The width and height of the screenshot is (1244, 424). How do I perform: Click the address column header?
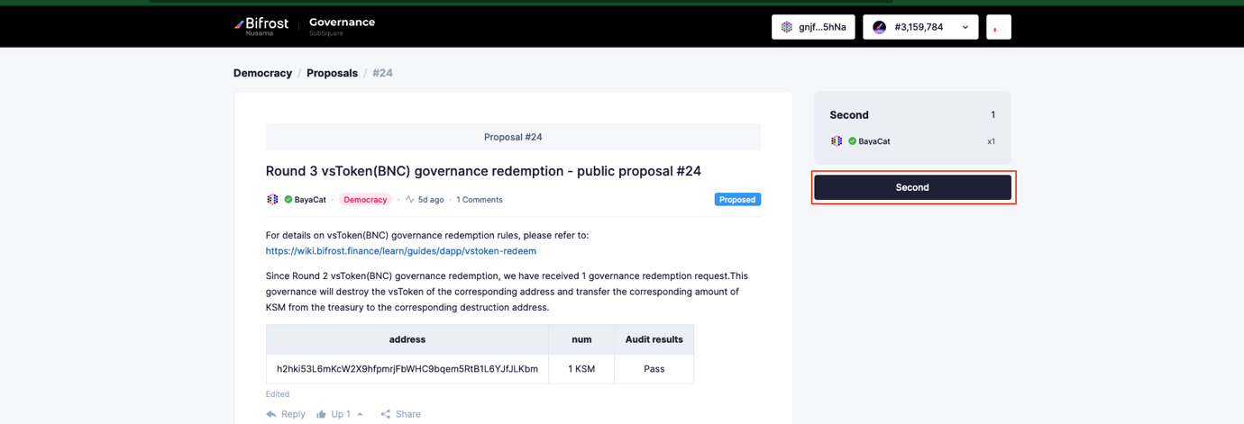pyautogui.click(x=407, y=339)
